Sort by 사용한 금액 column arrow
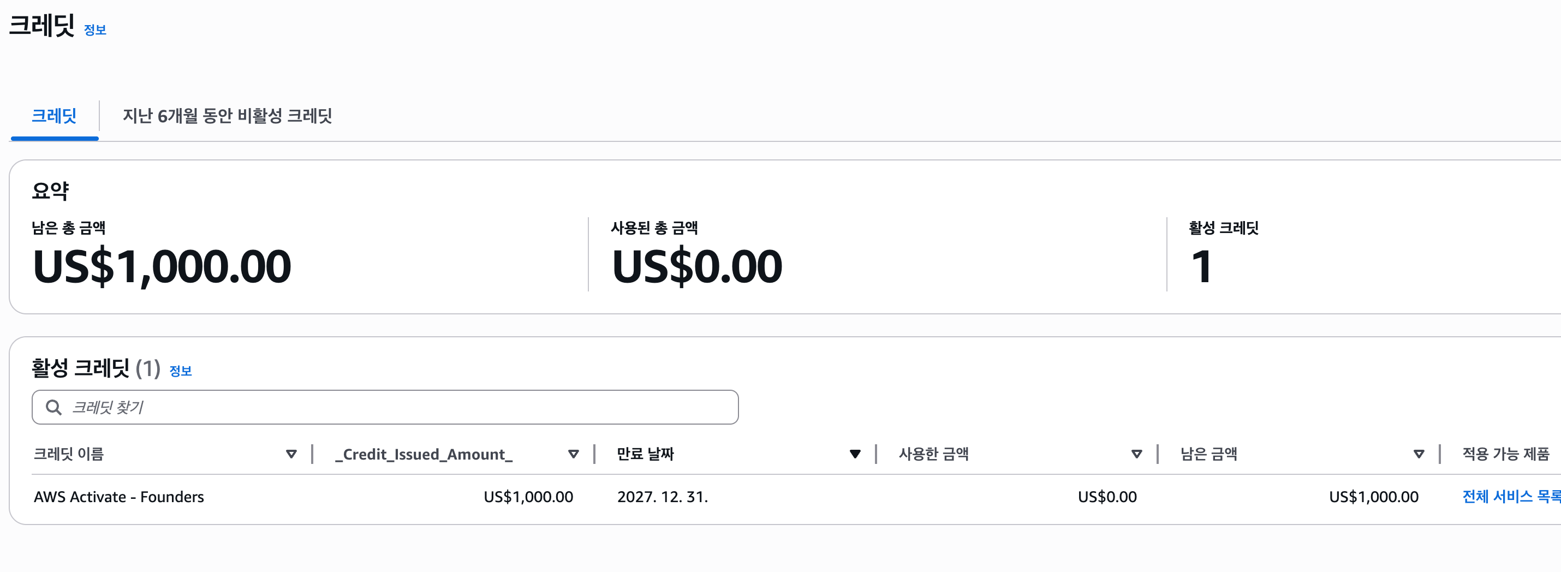This screenshot has width=1561, height=572. pos(1137,454)
